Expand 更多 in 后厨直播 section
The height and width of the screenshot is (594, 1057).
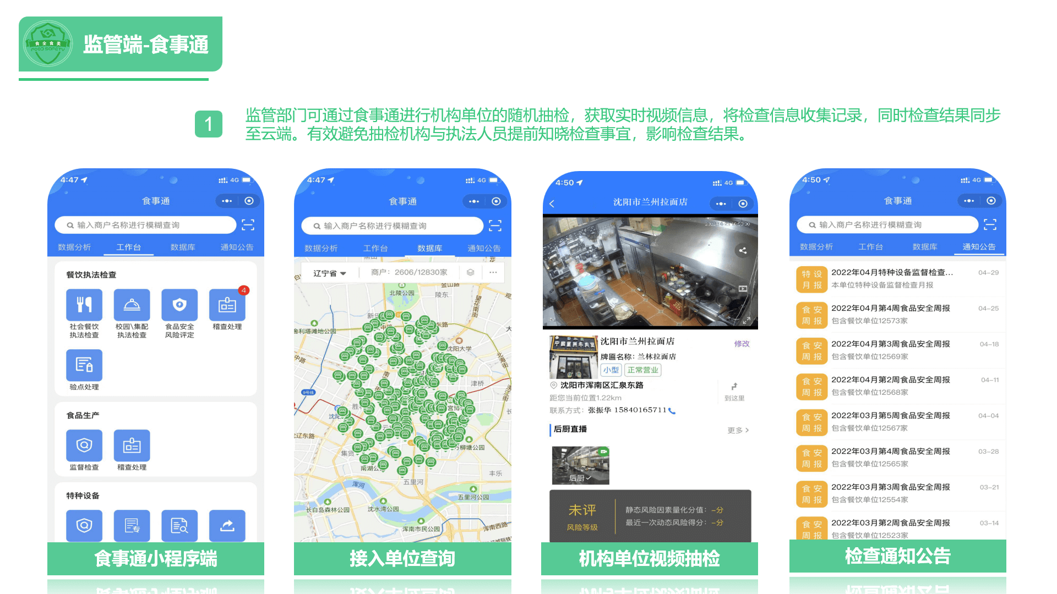click(x=738, y=430)
